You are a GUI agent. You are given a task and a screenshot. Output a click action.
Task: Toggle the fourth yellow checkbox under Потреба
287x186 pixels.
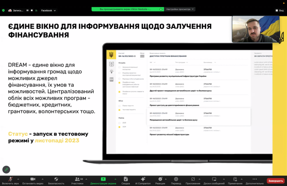pyautogui.click(x=119, y=83)
